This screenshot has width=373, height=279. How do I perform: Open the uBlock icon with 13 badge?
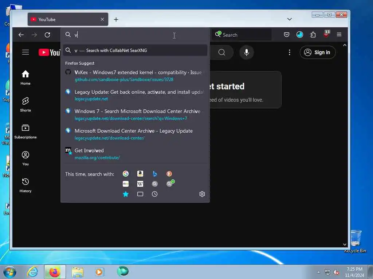coord(326,34)
